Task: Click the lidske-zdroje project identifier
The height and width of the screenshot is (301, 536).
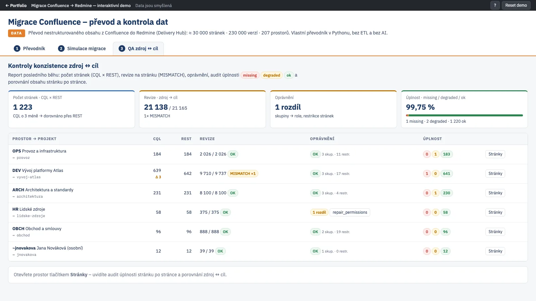Action: [x=31, y=216]
